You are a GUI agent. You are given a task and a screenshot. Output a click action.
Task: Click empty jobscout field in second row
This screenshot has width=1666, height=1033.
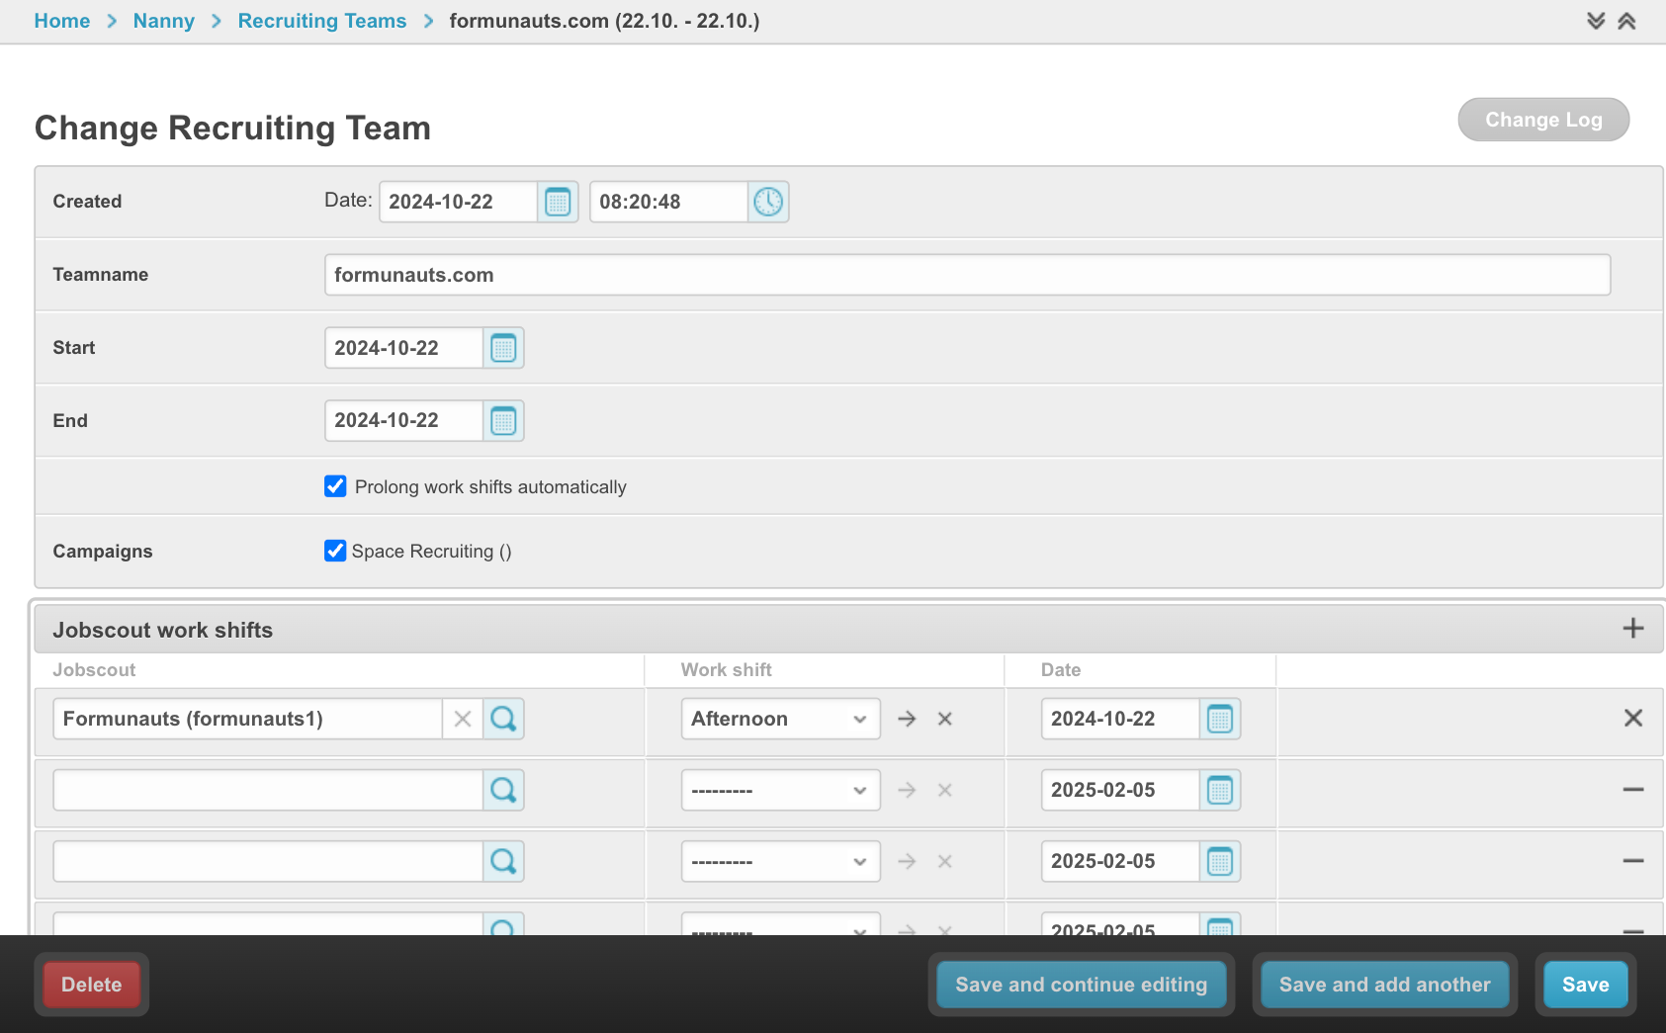click(268, 790)
